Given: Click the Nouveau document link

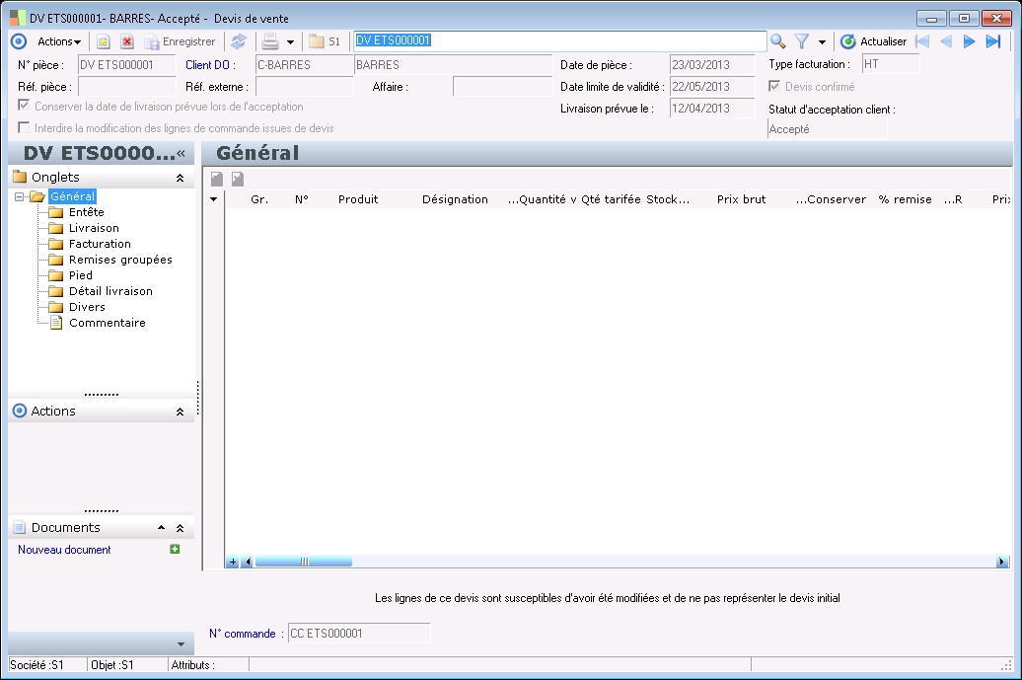Looking at the screenshot, I should pyautogui.click(x=64, y=550).
